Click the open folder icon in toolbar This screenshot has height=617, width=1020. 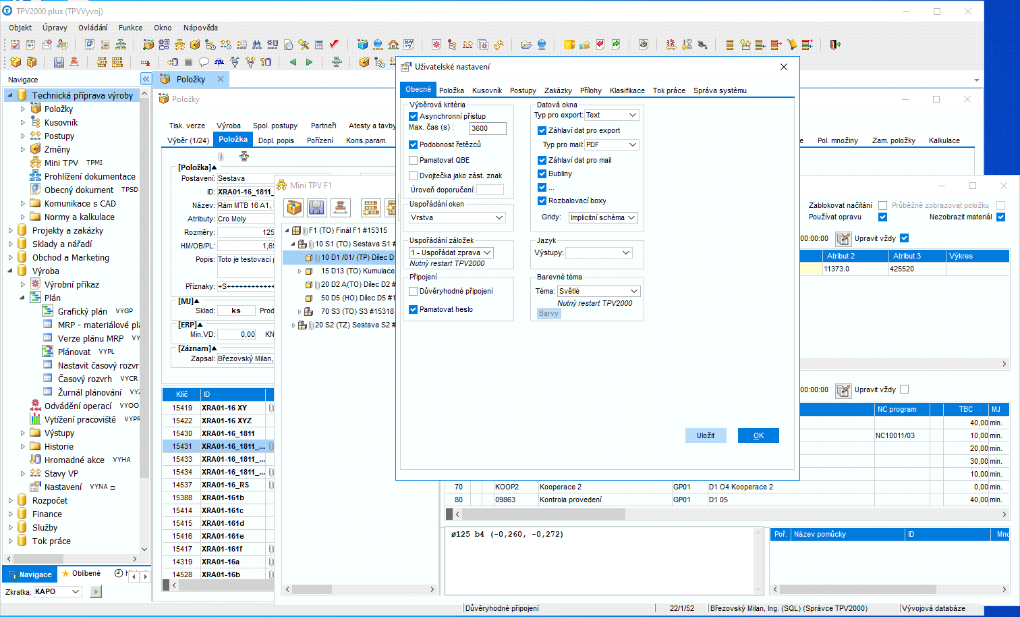[526, 45]
